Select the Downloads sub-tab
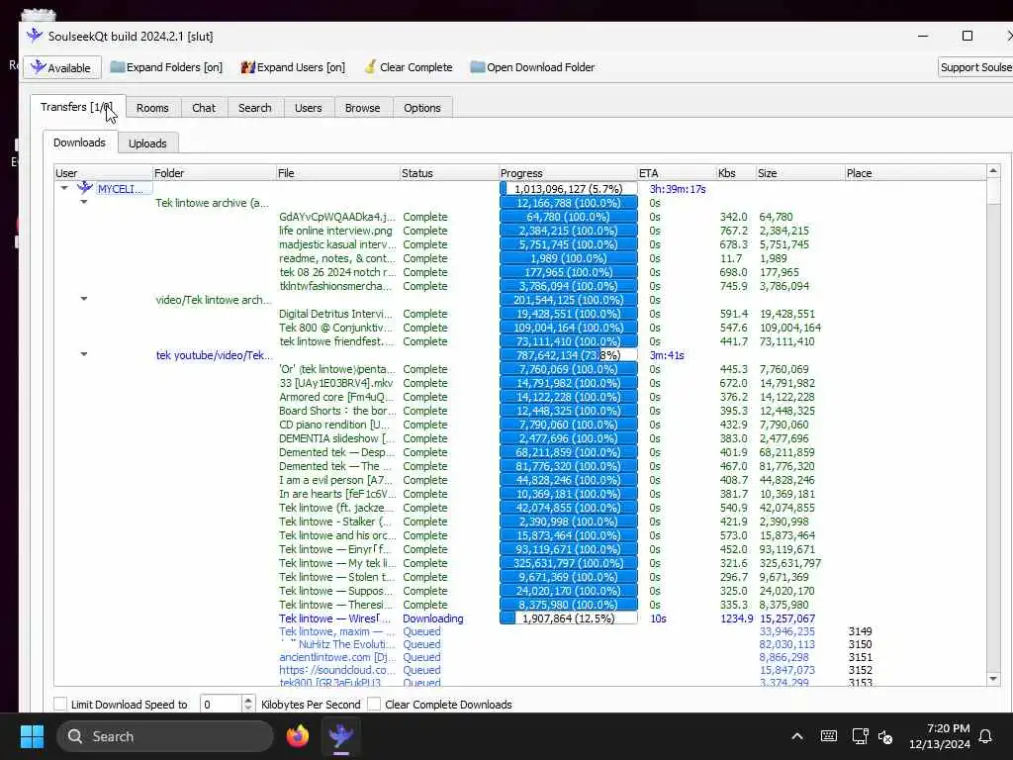The image size is (1013, 760). coord(79,142)
